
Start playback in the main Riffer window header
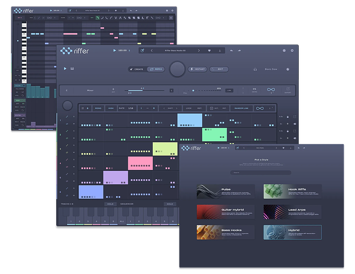point(114,50)
